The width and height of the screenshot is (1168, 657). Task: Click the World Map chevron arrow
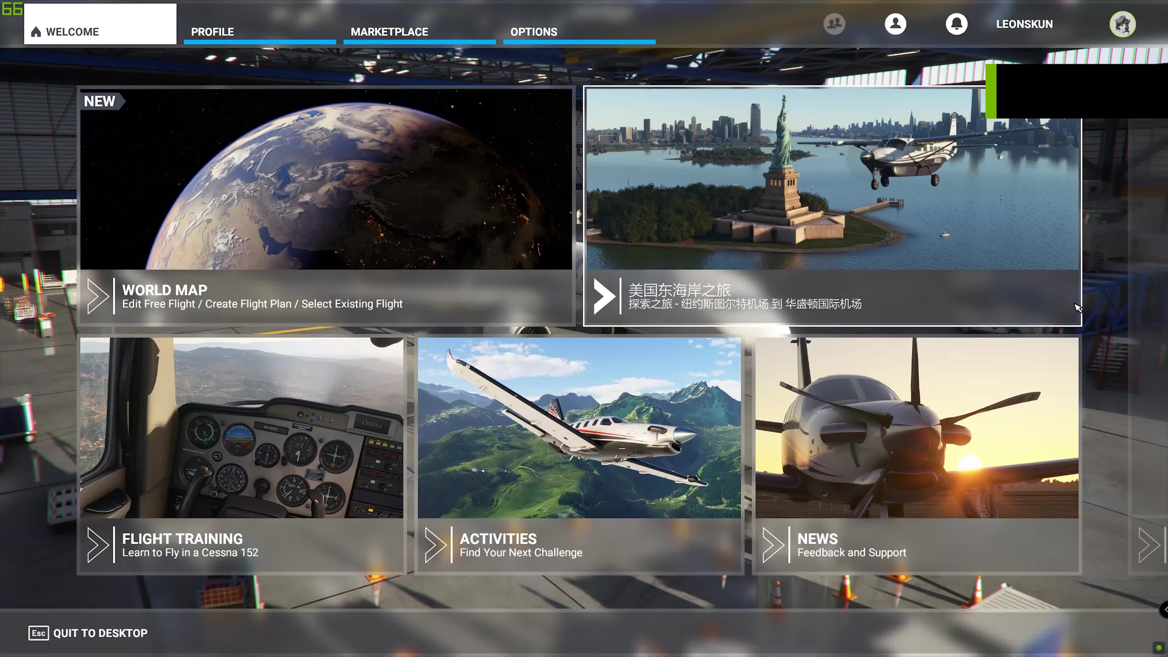click(98, 296)
